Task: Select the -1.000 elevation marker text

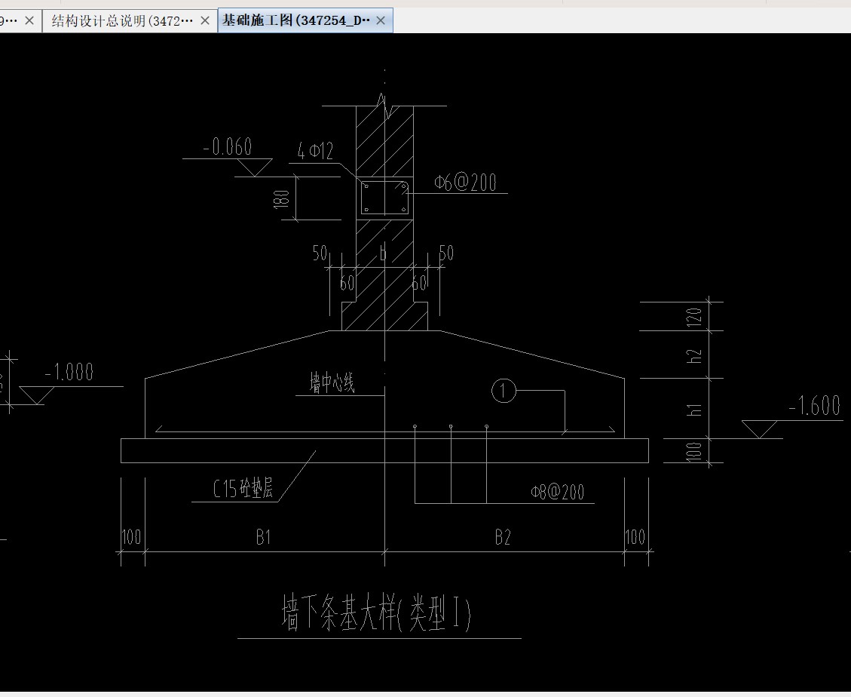Action: point(69,373)
